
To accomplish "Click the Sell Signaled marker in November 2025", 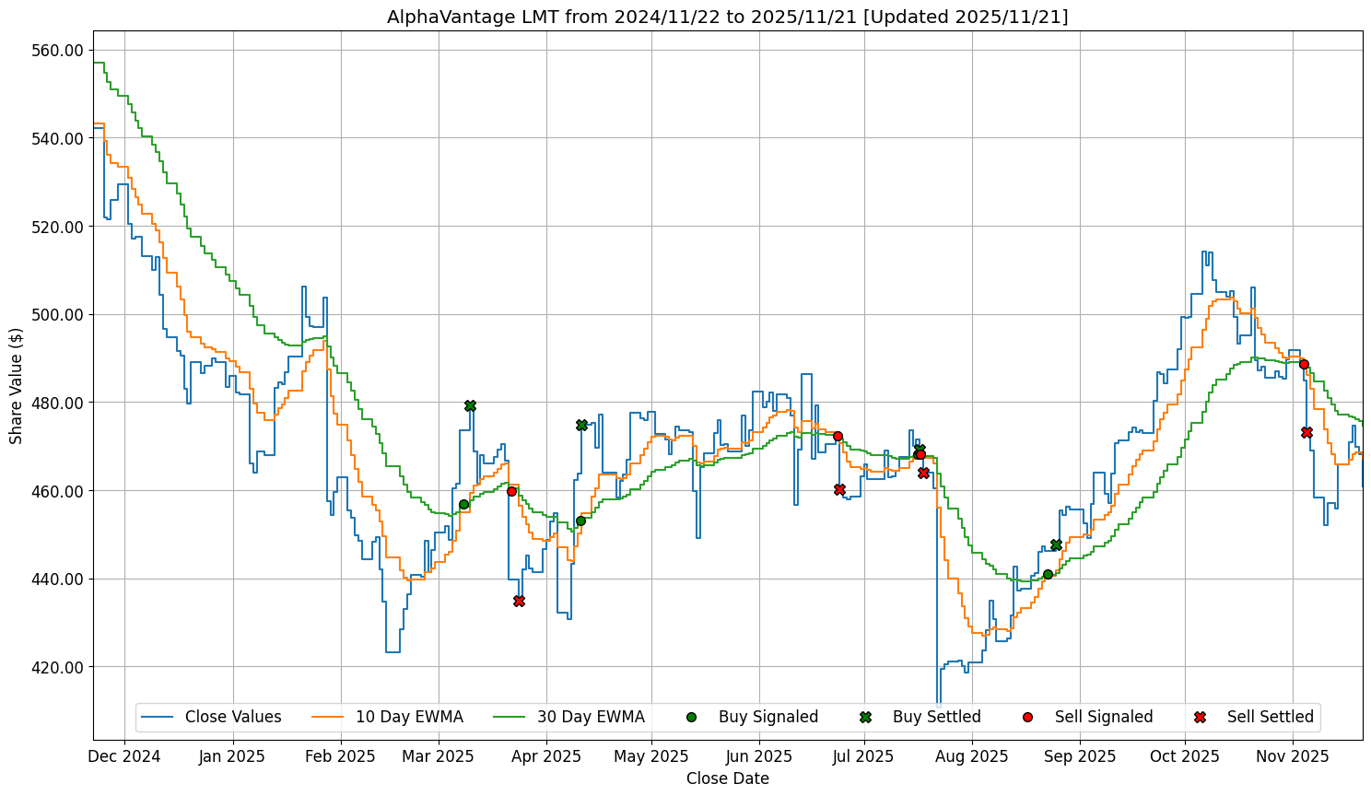I will click(x=1304, y=364).
